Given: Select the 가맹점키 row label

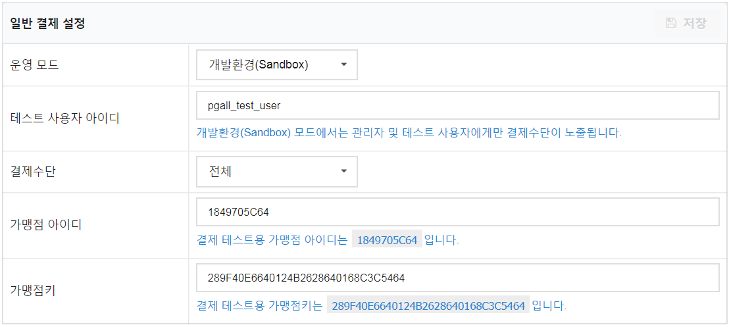Looking at the screenshot, I should (x=32, y=291).
